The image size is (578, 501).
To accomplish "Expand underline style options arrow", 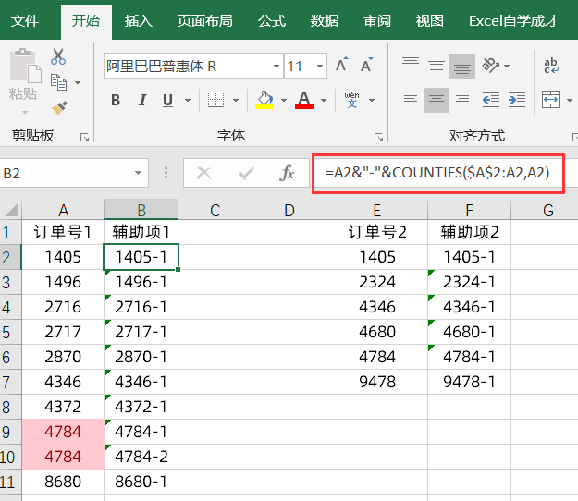I will tap(188, 100).
